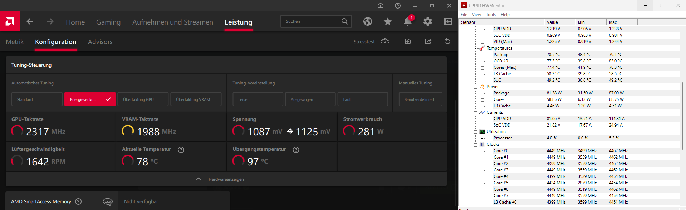The height and width of the screenshot is (210, 686).
Task: Open the bug report icon in title bar
Action: point(381,6)
